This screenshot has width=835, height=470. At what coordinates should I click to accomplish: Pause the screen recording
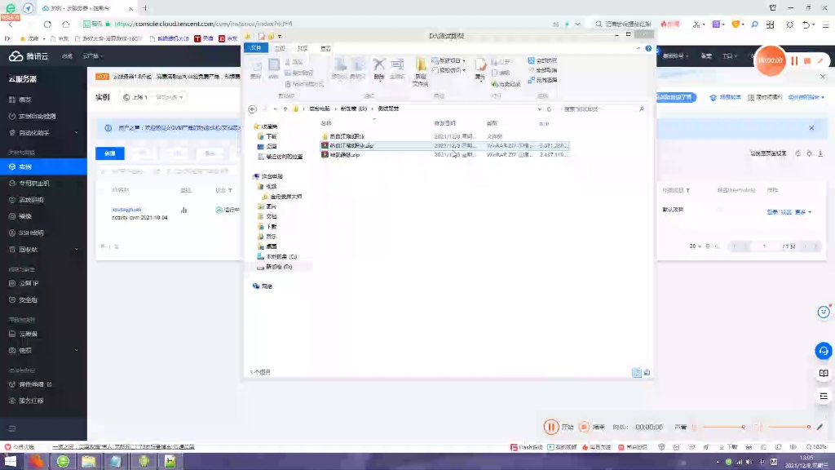[552, 427]
